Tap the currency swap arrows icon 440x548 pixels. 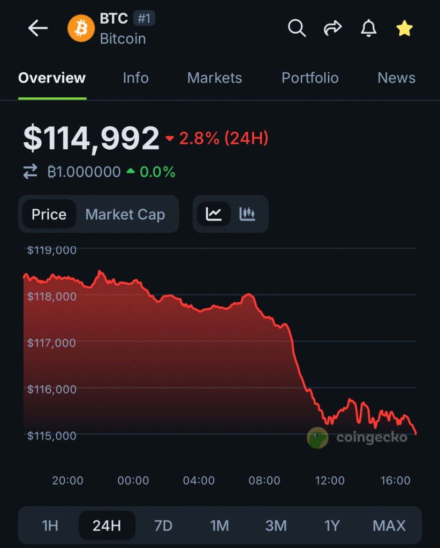point(31,172)
